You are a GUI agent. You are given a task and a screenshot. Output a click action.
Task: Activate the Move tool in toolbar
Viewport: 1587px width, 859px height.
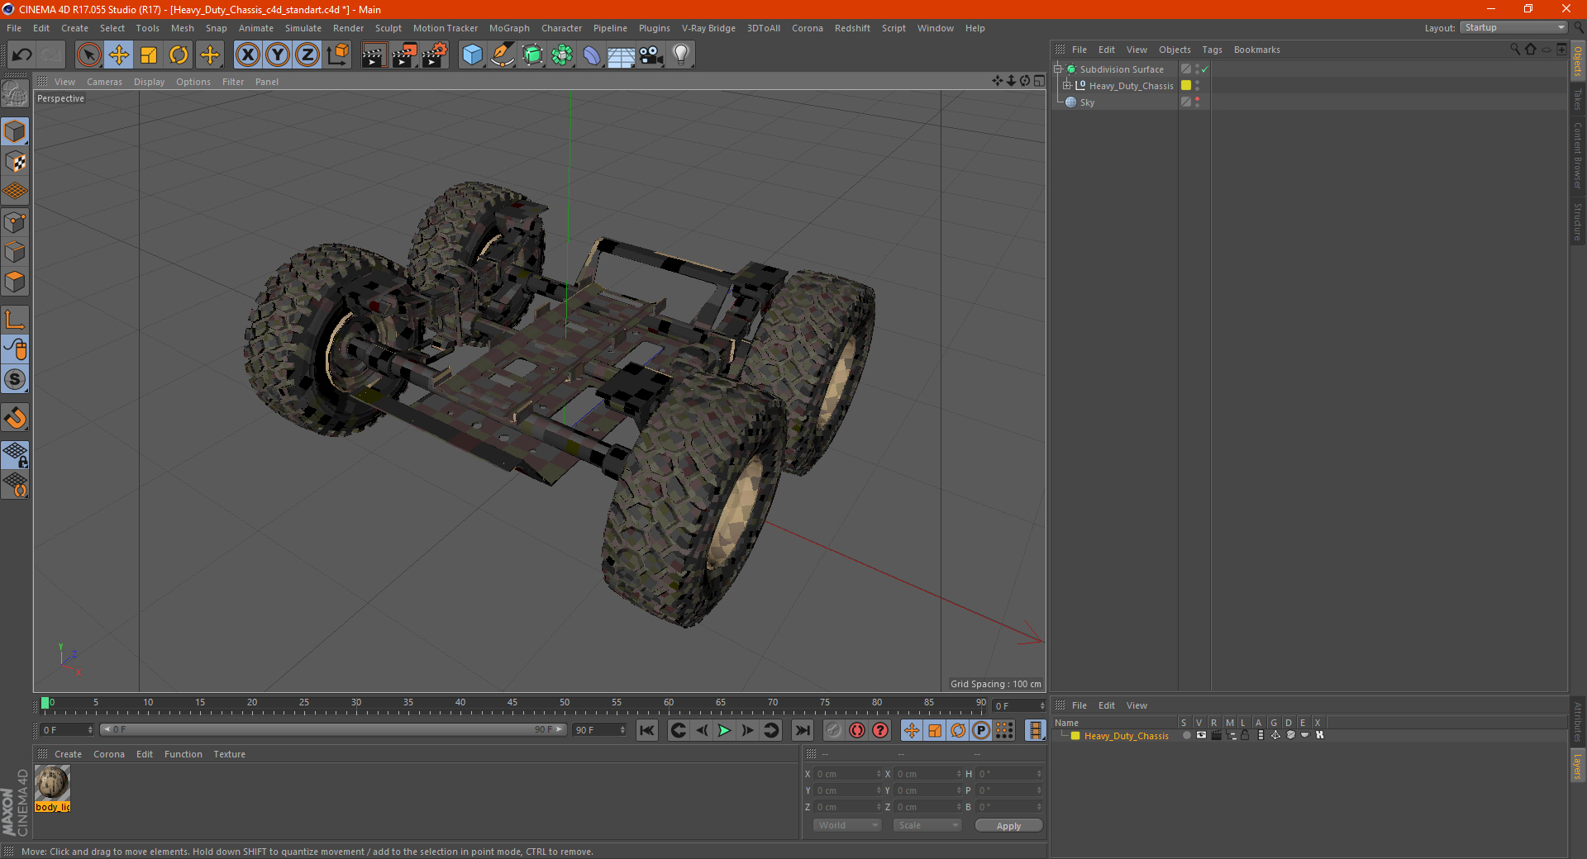[x=119, y=55]
